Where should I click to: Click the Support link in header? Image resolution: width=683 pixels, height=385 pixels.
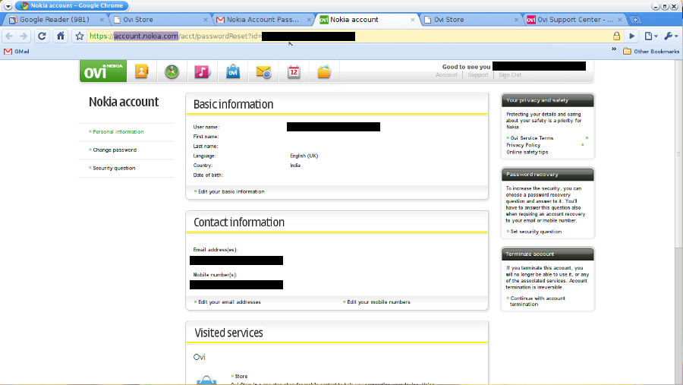coord(478,75)
